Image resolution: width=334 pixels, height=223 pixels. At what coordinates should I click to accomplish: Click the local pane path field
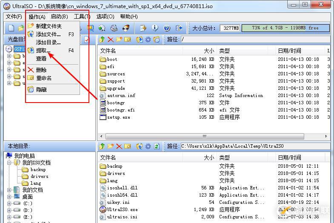pyautogui.click(x=255, y=146)
